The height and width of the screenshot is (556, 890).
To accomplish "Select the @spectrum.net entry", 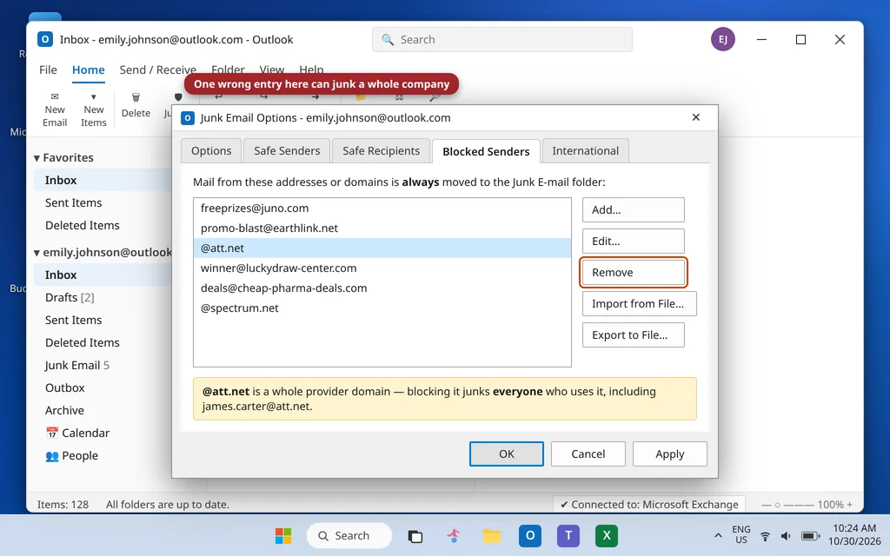I will (382, 308).
